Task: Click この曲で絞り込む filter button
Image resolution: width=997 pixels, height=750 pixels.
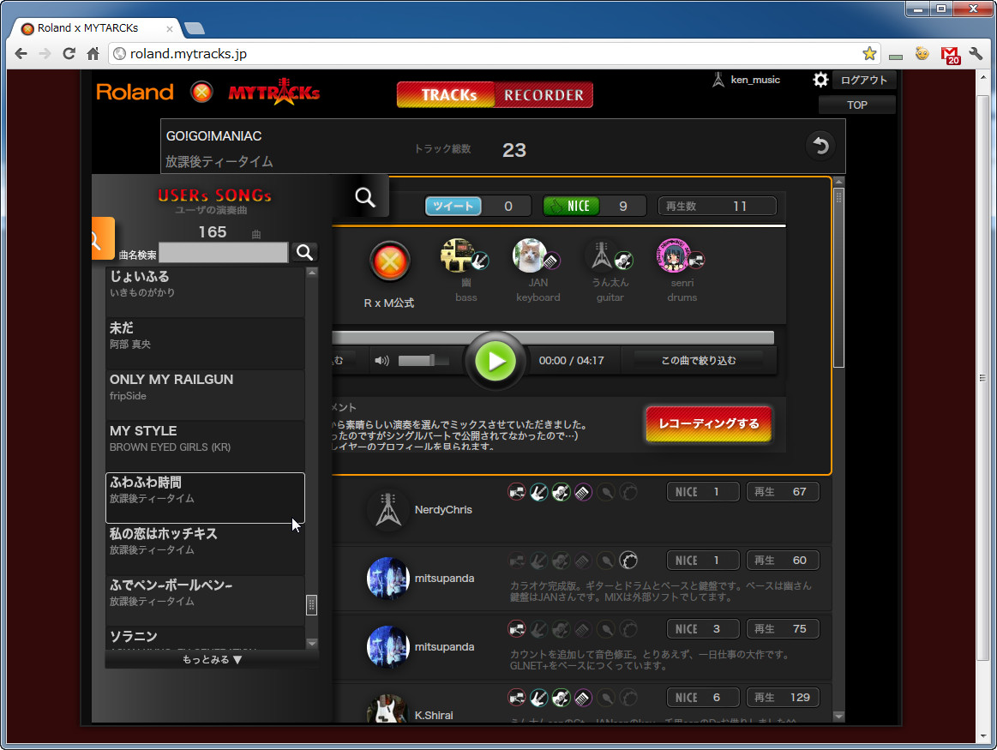Action: [x=698, y=361]
